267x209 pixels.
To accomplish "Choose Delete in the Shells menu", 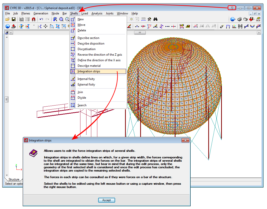I will point(98,30).
